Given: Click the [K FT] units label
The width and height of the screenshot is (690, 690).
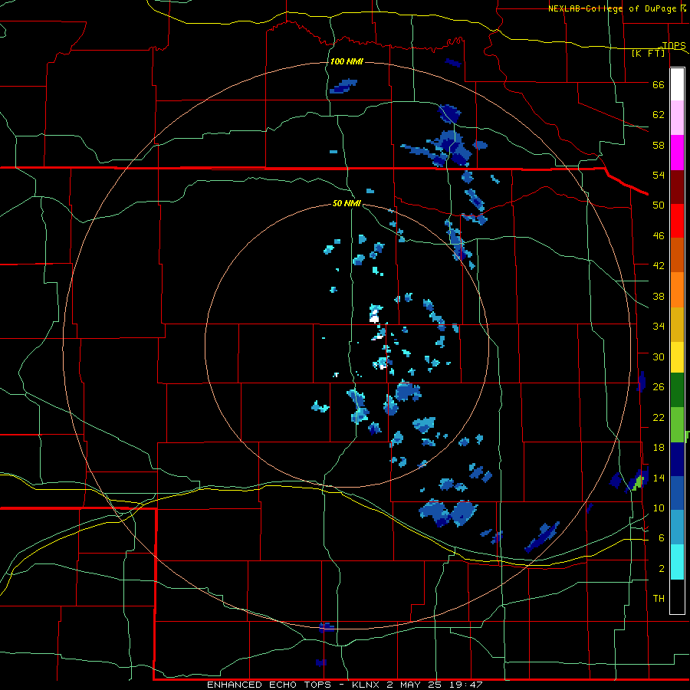Looking at the screenshot, I should (x=648, y=53).
